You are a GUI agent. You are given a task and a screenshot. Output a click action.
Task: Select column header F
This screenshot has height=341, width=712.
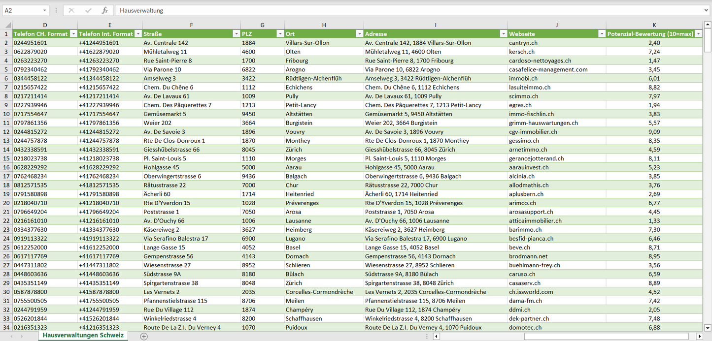click(x=191, y=25)
